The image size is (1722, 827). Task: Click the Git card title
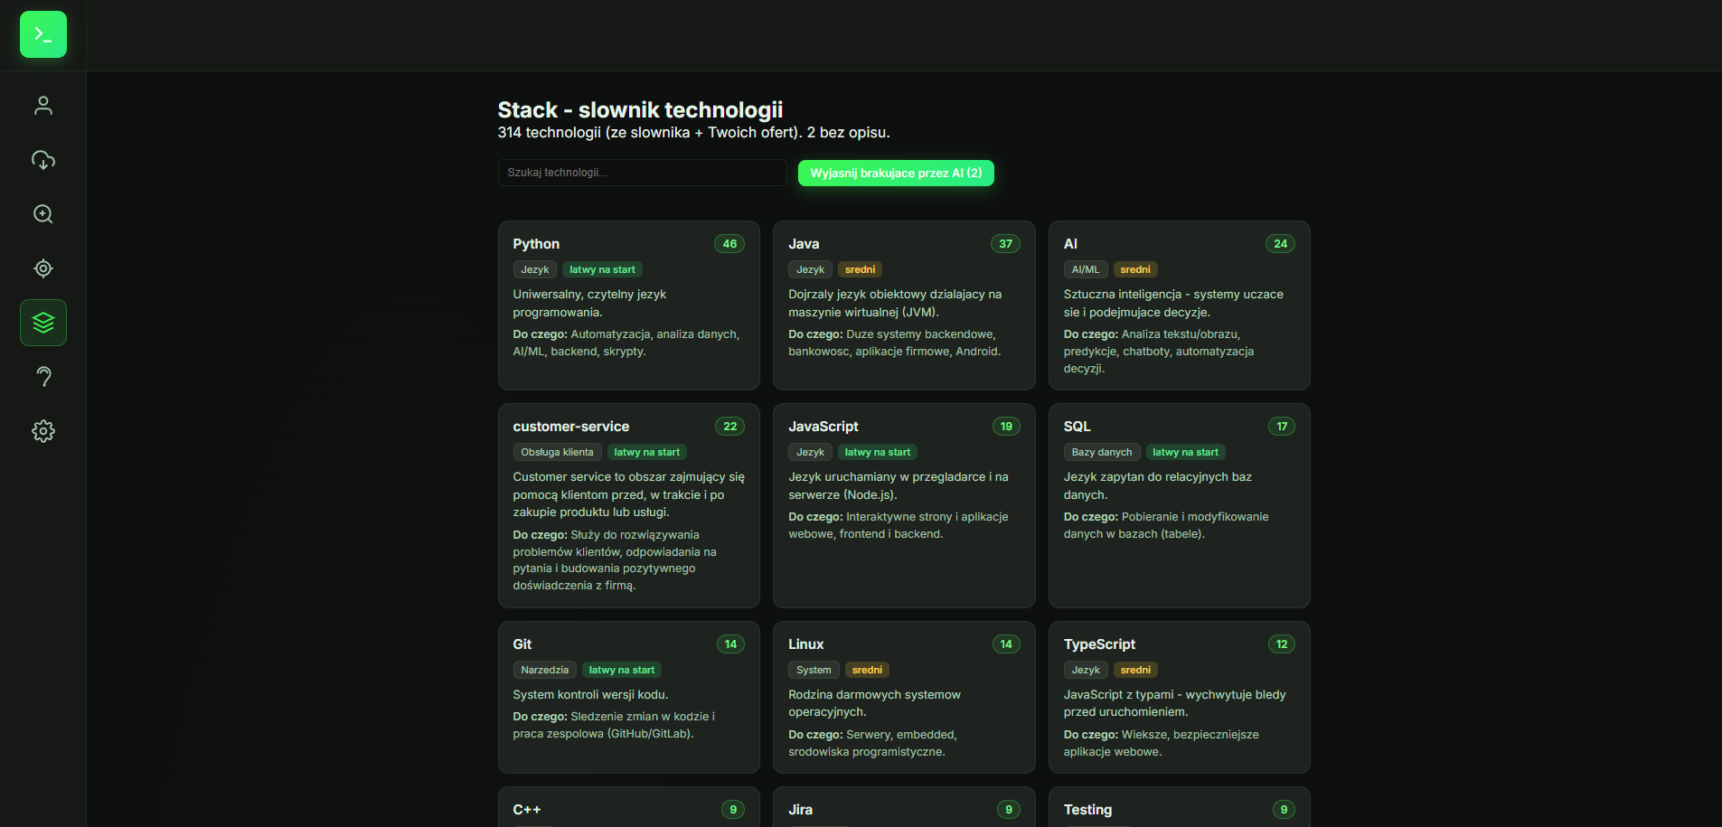coord(522,644)
